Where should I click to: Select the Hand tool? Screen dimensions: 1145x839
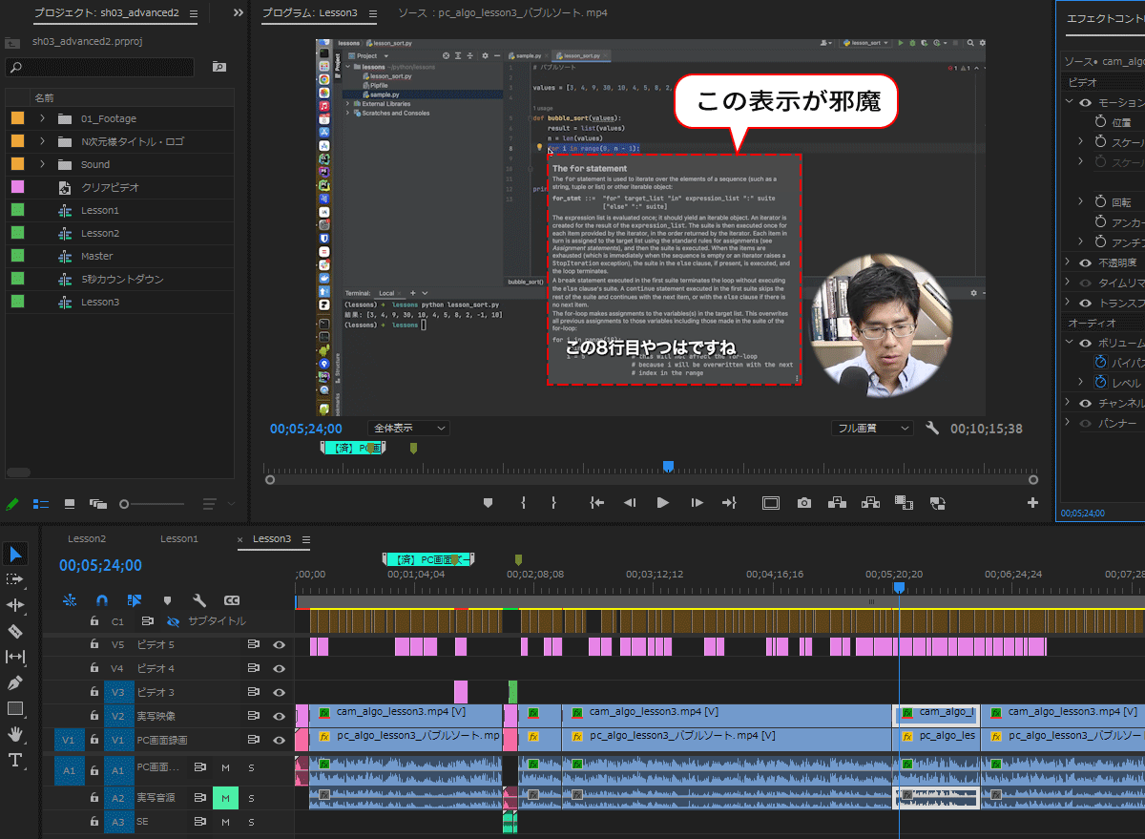pyautogui.click(x=16, y=734)
